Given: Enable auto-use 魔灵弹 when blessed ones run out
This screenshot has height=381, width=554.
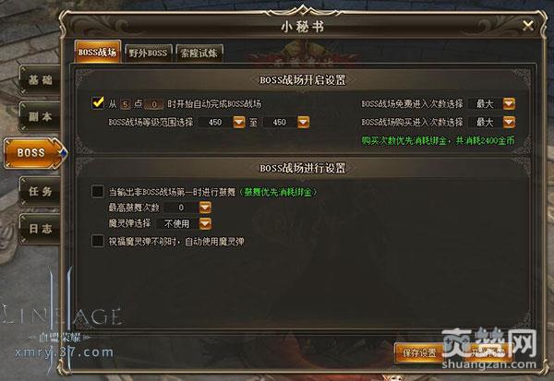Looking at the screenshot, I should pos(98,241).
